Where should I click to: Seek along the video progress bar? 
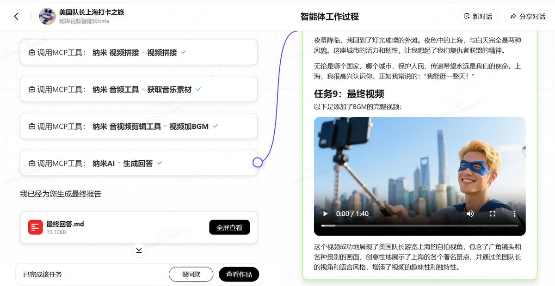coord(419,225)
